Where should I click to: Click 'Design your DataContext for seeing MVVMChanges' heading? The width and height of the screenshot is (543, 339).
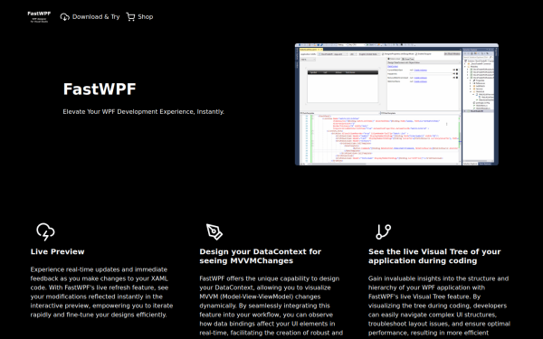coord(261,257)
